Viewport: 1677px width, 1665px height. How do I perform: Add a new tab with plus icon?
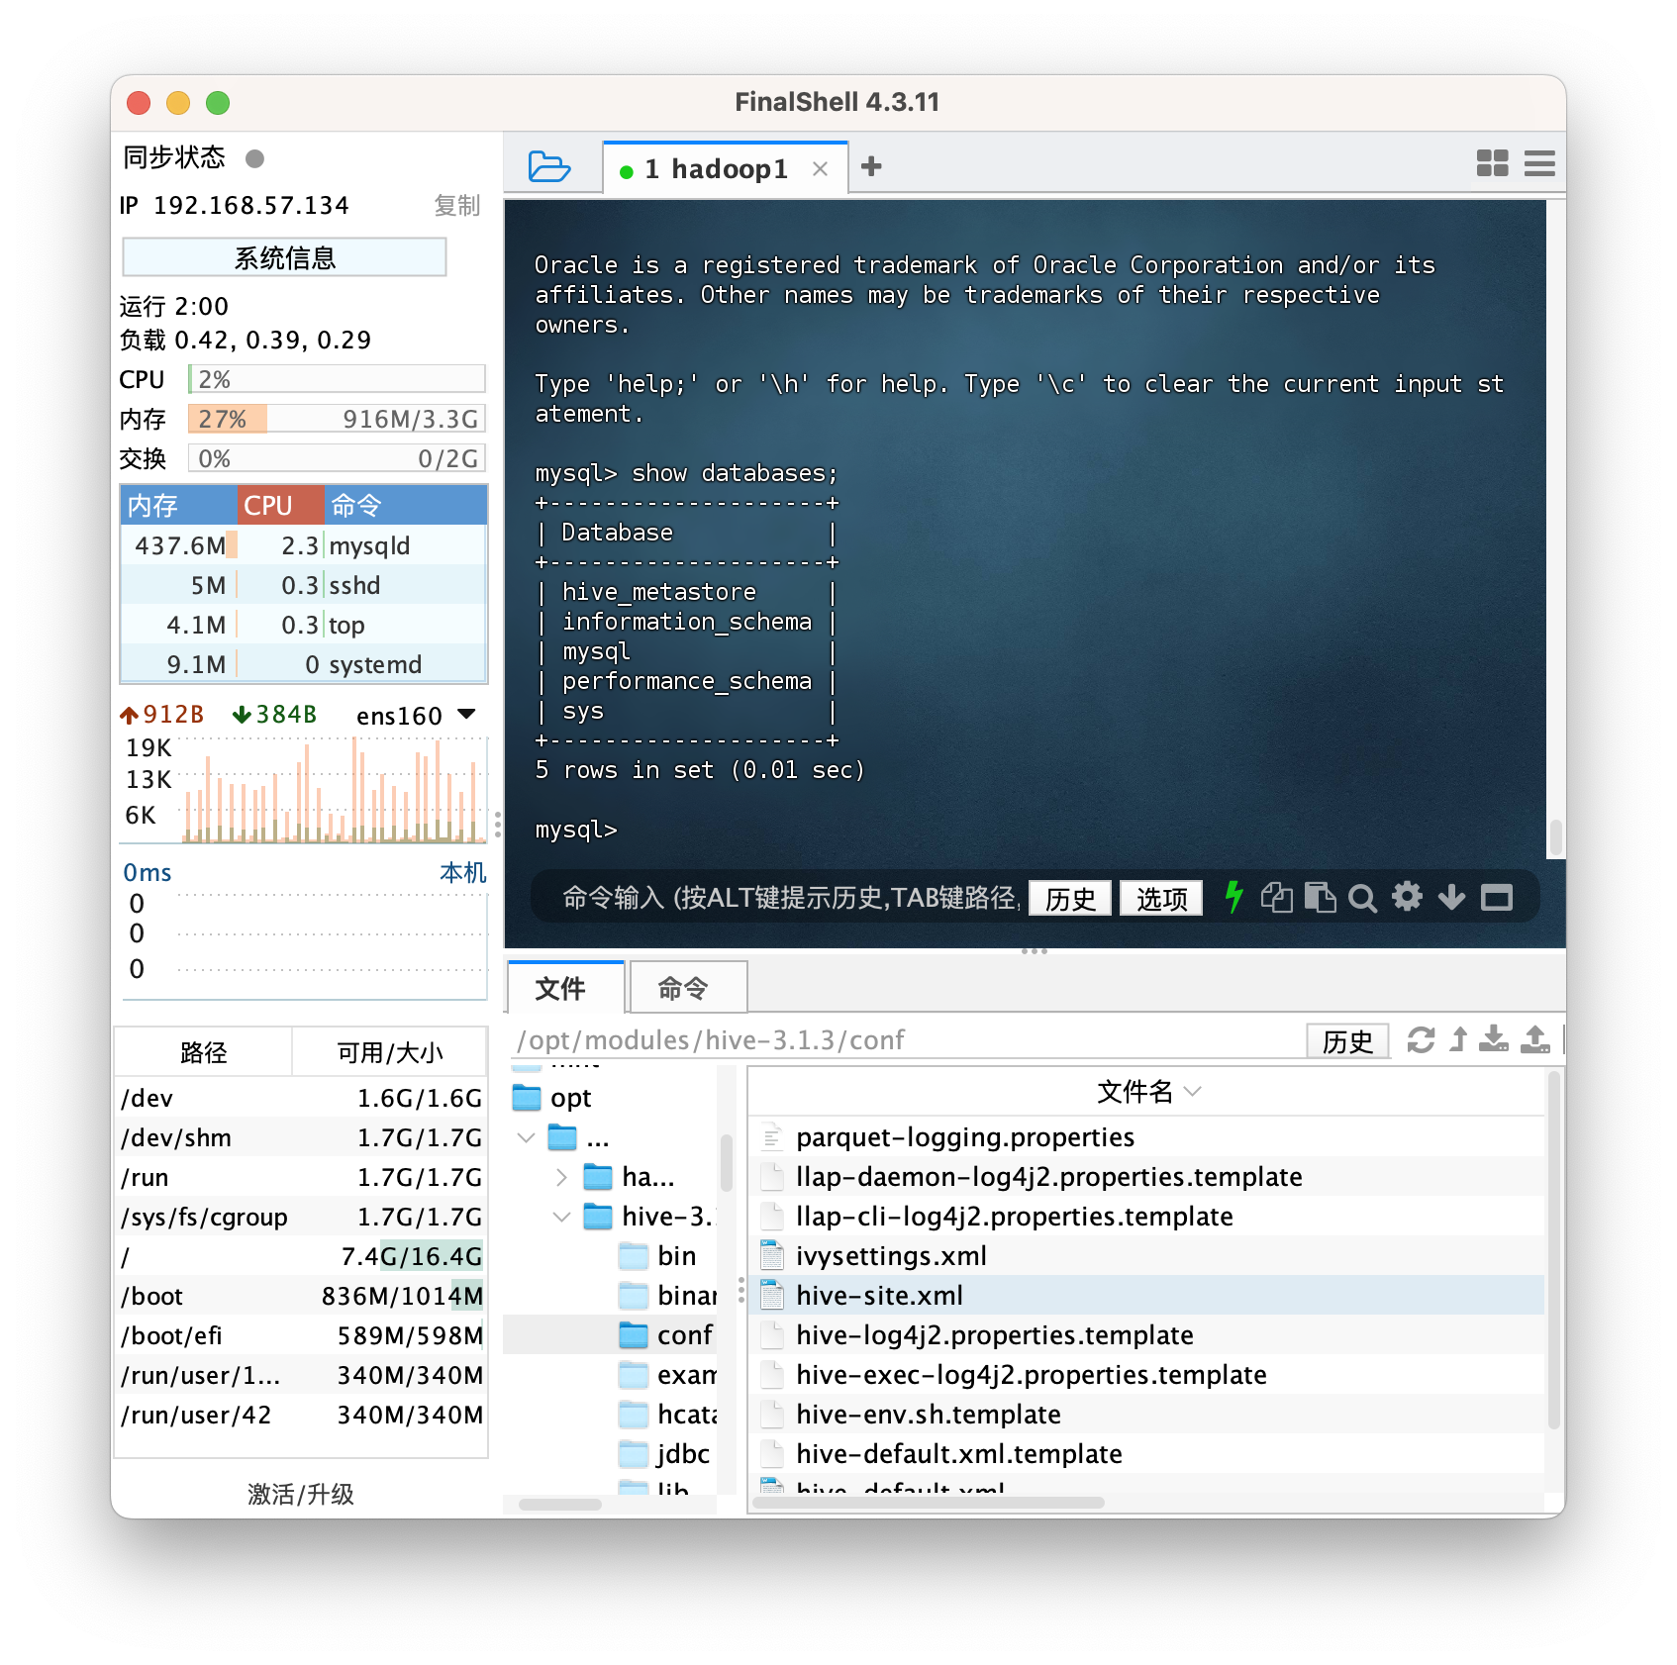[x=871, y=166]
